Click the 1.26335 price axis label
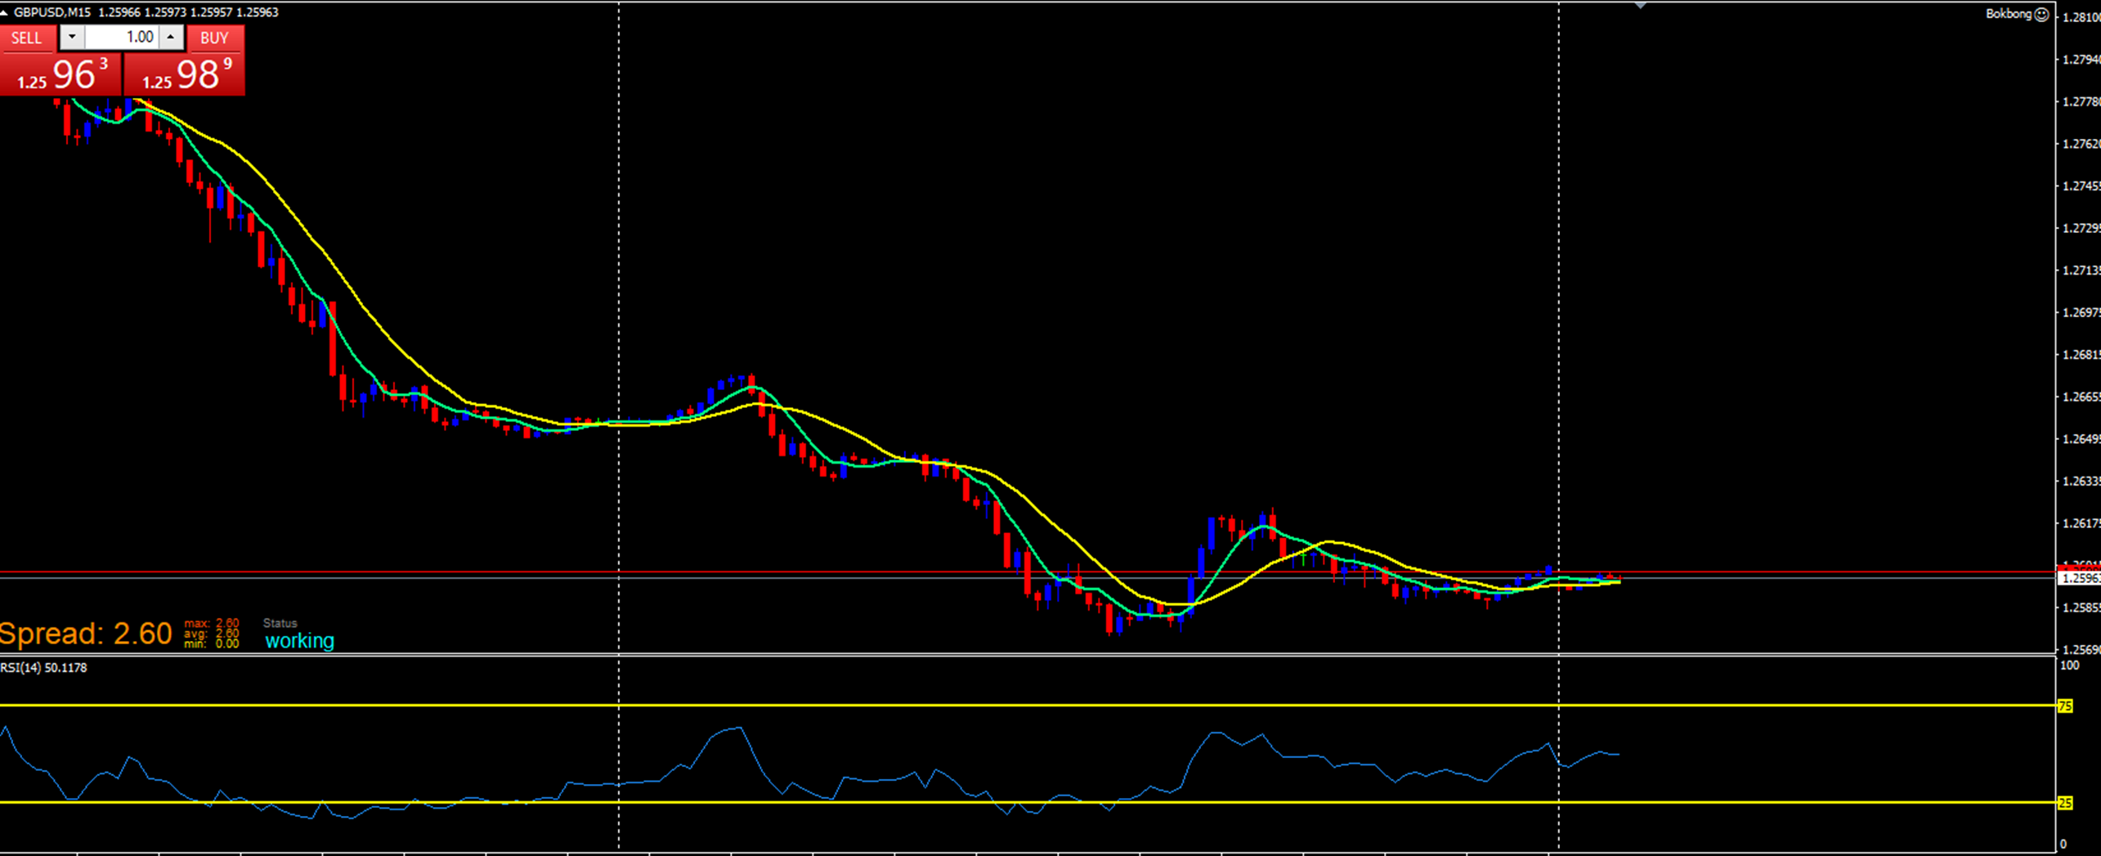The height and width of the screenshot is (856, 2101). pyautogui.click(x=2081, y=481)
